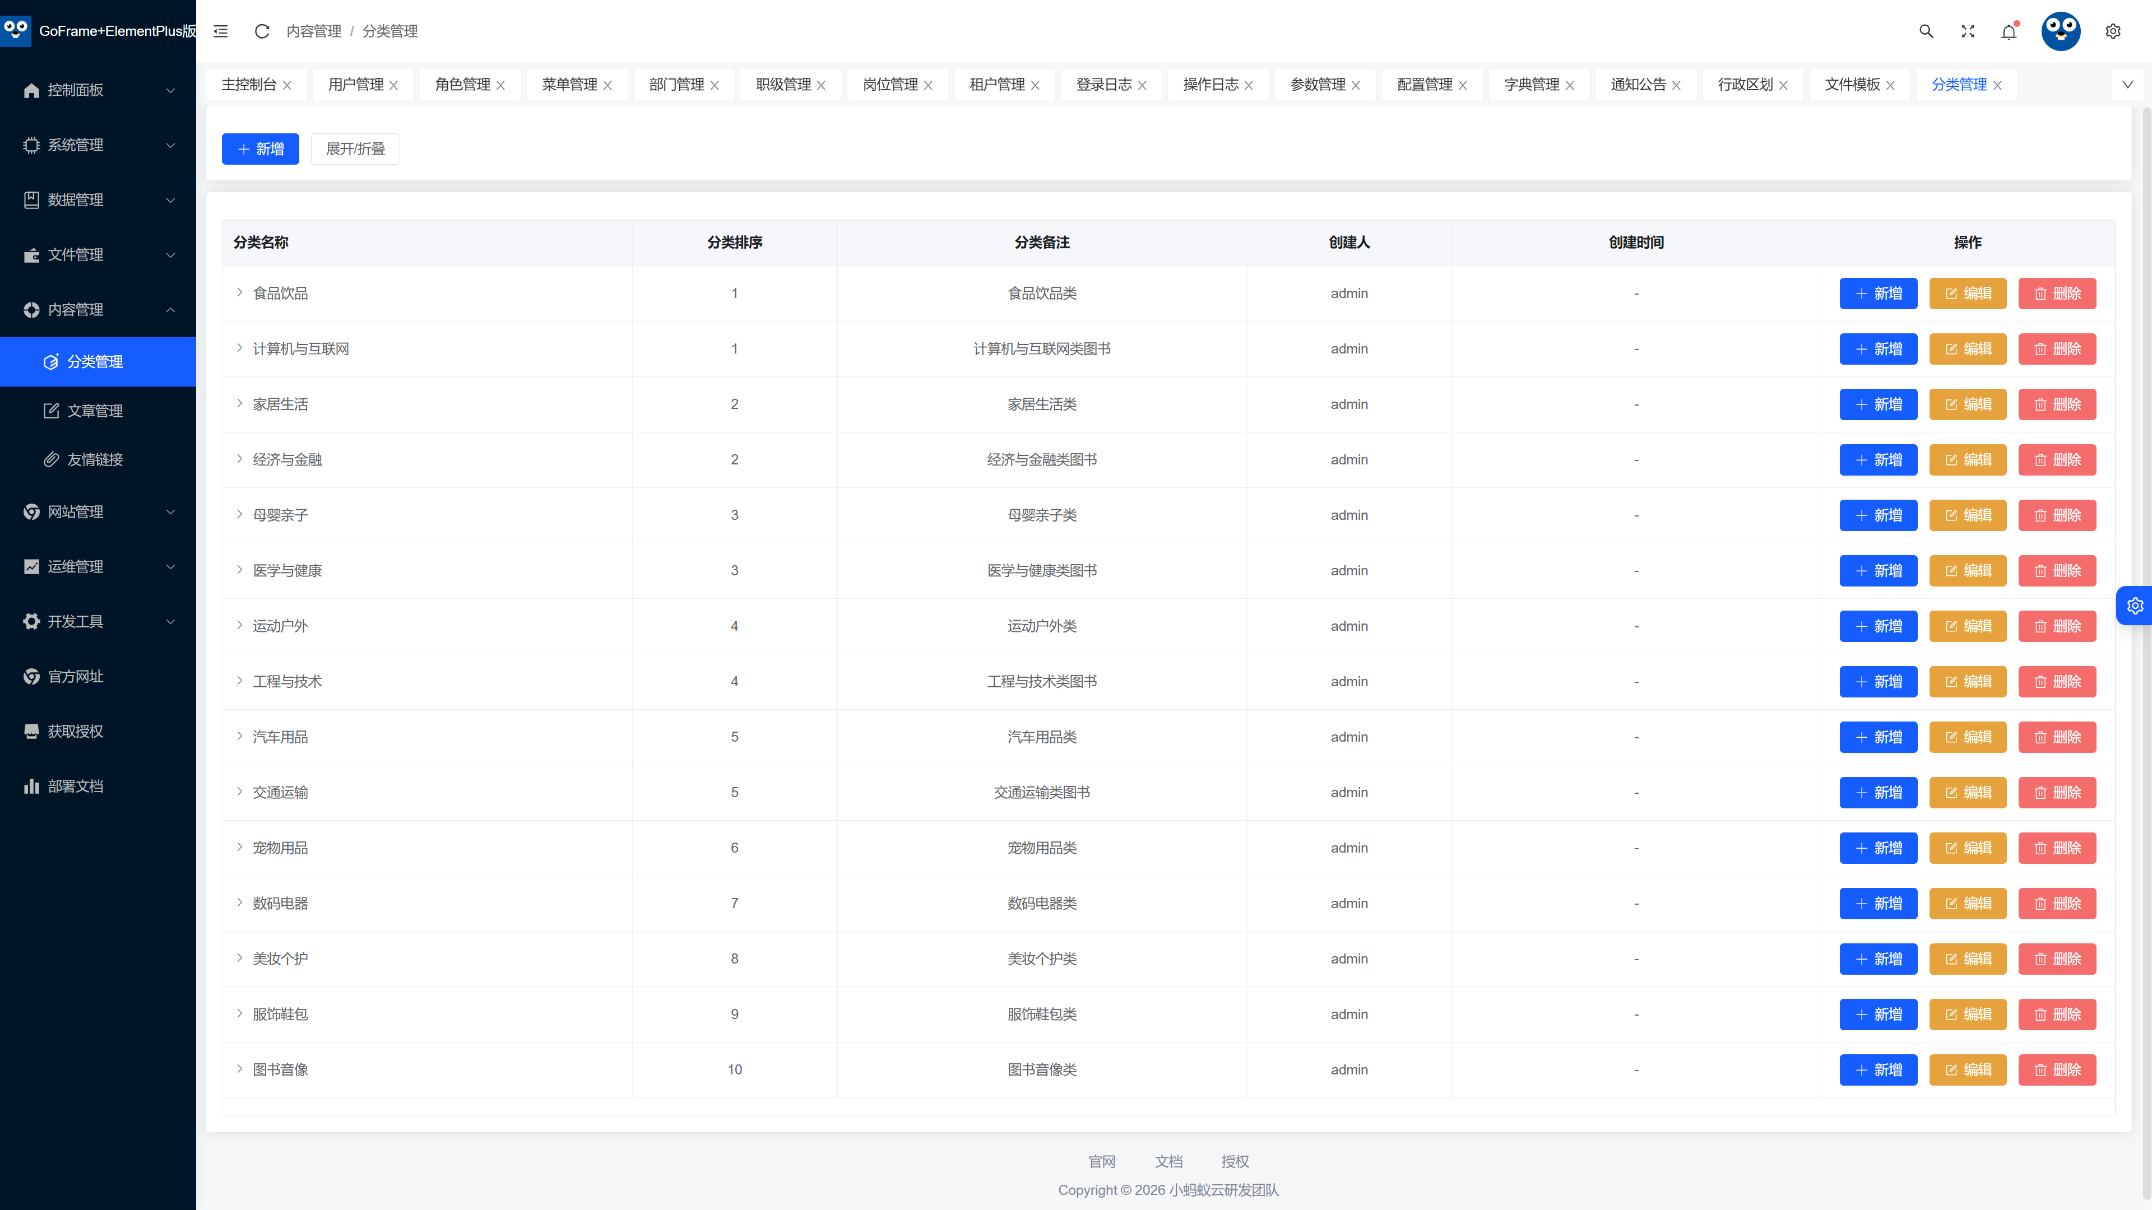The width and height of the screenshot is (2152, 1210).
Task: Expand the 数码电器 category row
Action: point(239,902)
